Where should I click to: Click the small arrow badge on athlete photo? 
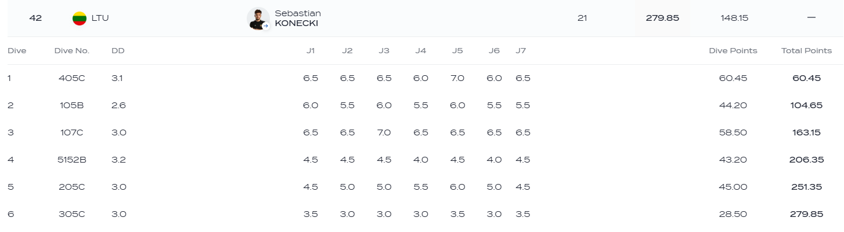click(265, 25)
